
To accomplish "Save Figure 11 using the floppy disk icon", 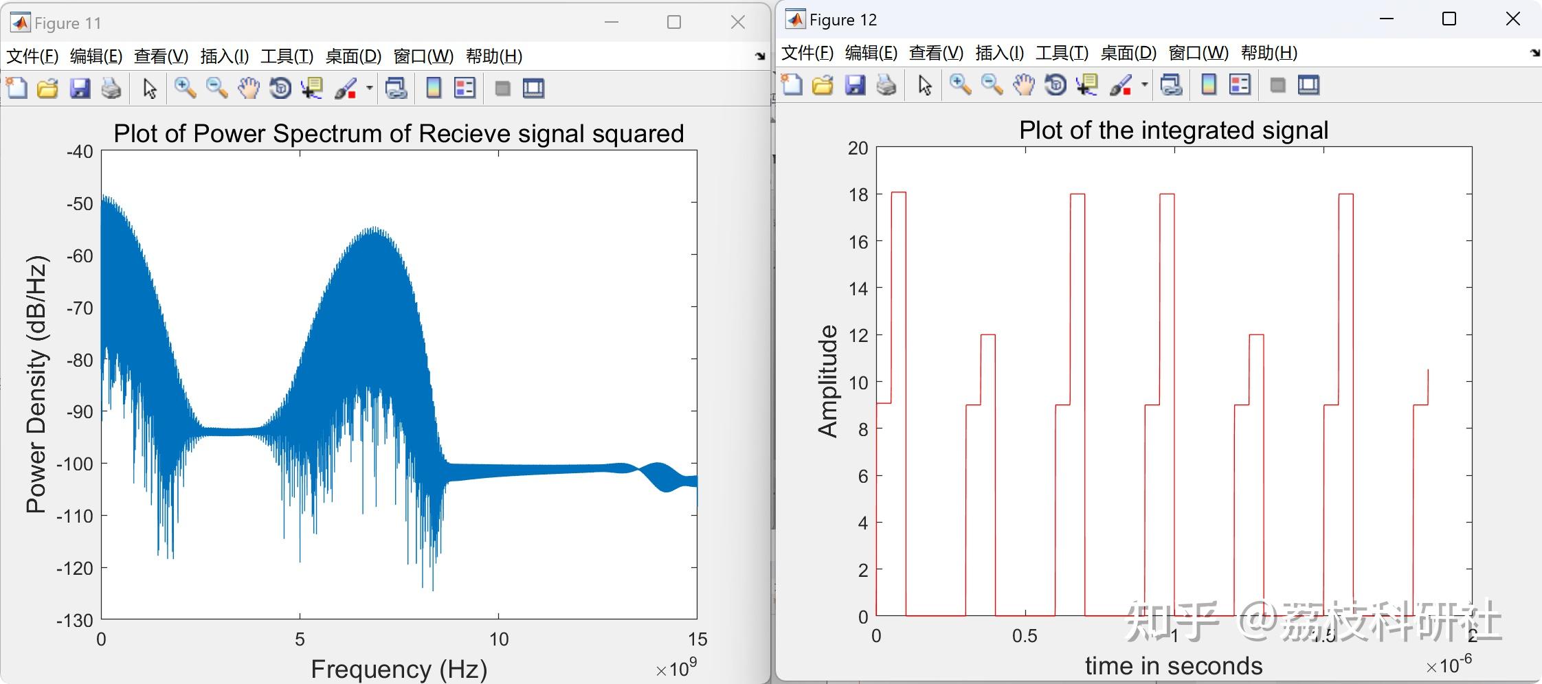I will [x=80, y=88].
